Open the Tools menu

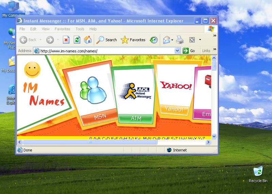click(x=80, y=29)
